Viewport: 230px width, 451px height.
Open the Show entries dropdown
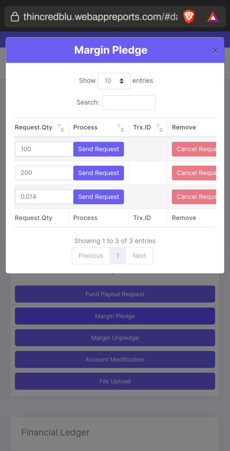(114, 81)
